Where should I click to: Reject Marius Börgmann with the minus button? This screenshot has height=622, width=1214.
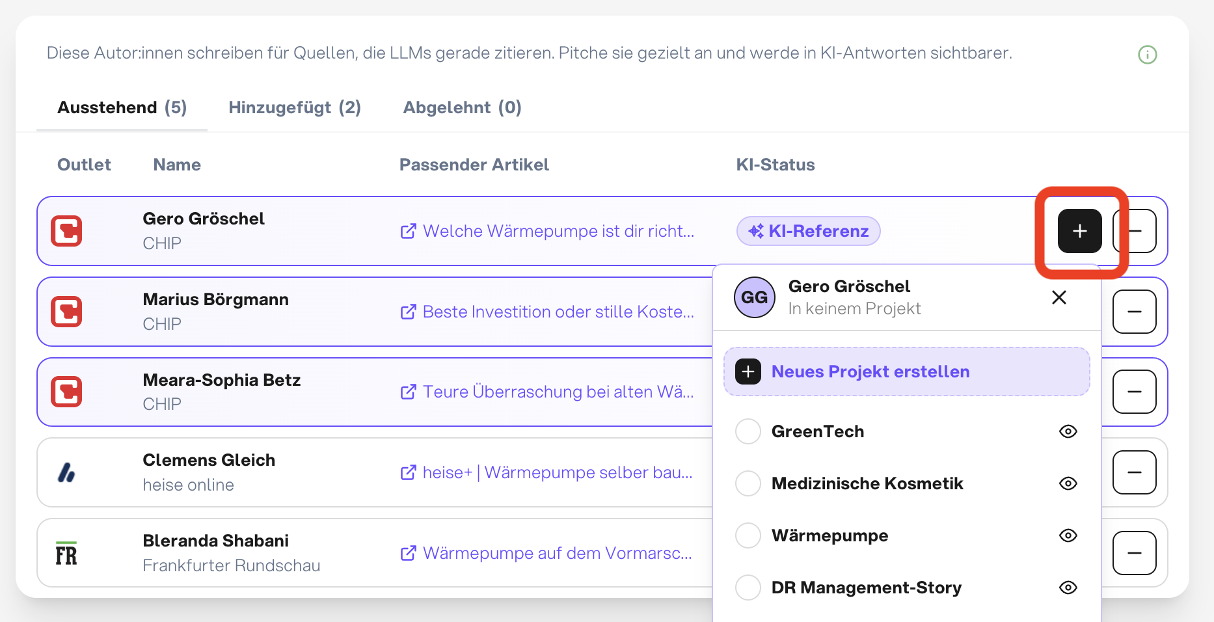pos(1134,312)
